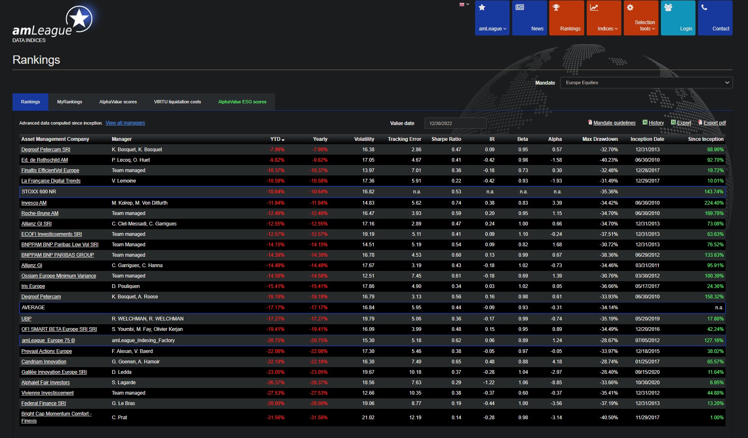Open Prevaal Actions Europe link
This screenshot has height=438, width=748.
pos(47,351)
